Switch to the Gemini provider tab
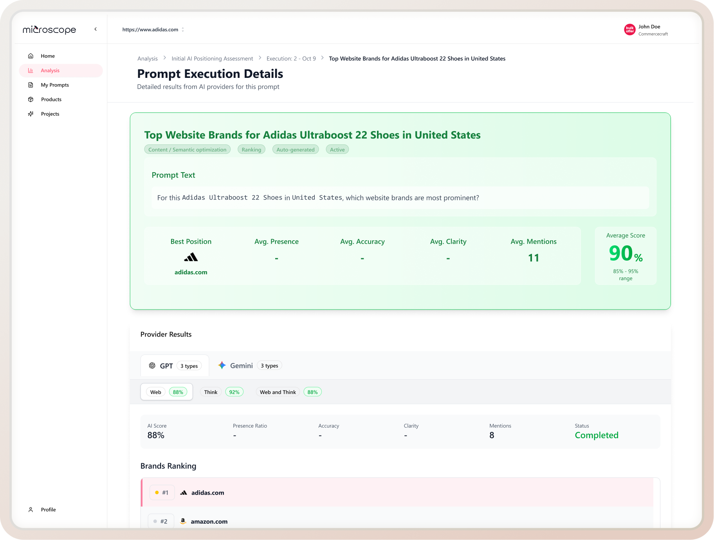 tap(250, 365)
